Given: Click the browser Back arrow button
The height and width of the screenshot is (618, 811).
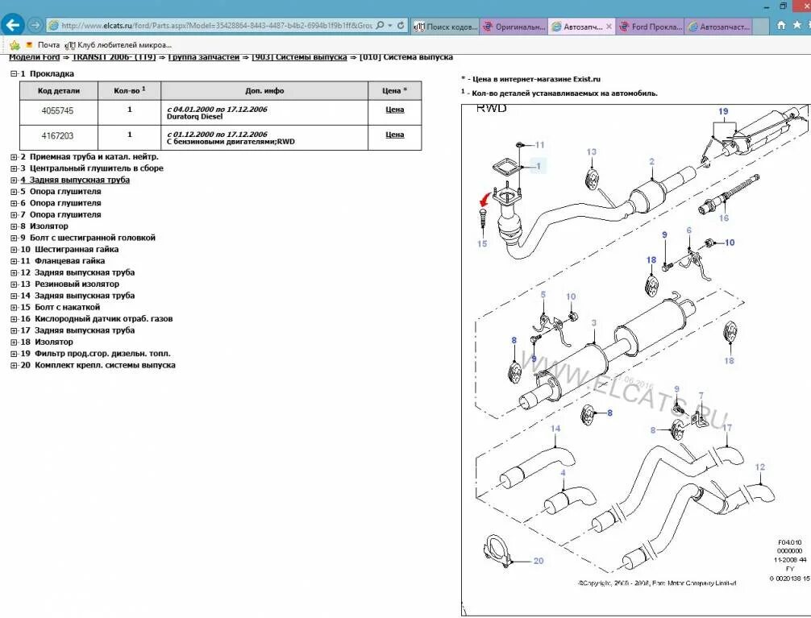Looking at the screenshot, I should pyautogui.click(x=13, y=24).
